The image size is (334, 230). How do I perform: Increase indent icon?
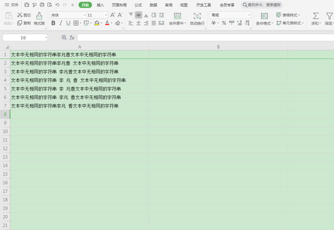click(x=161, y=15)
